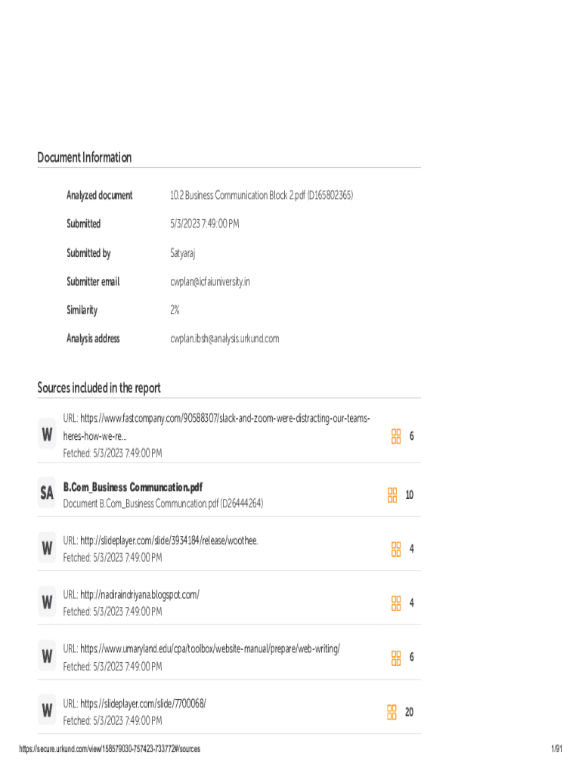The image size is (582, 774).
Task: Open the B.Com_Business Communcation.pdf source title
Action: pos(132,487)
